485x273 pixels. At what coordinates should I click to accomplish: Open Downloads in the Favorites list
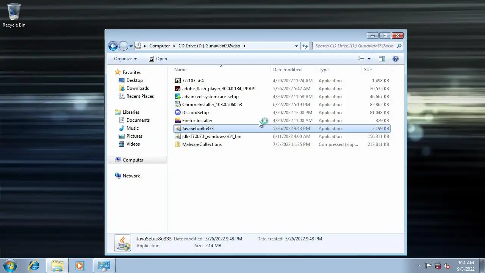point(138,88)
